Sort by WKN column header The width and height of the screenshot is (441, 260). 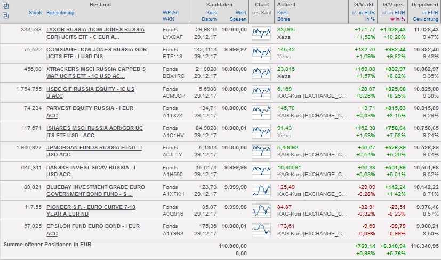(x=168, y=19)
